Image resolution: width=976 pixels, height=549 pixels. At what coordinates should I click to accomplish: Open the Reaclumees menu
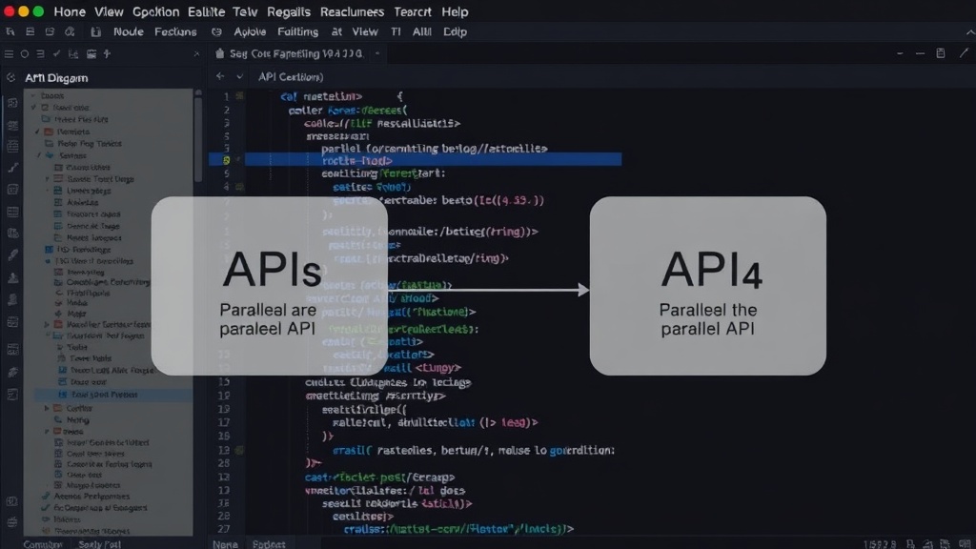352,11
